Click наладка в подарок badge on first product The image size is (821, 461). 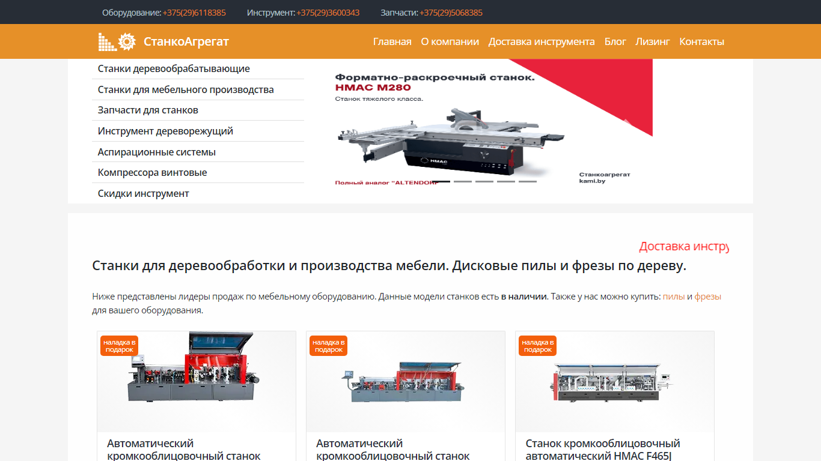[120, 346]
